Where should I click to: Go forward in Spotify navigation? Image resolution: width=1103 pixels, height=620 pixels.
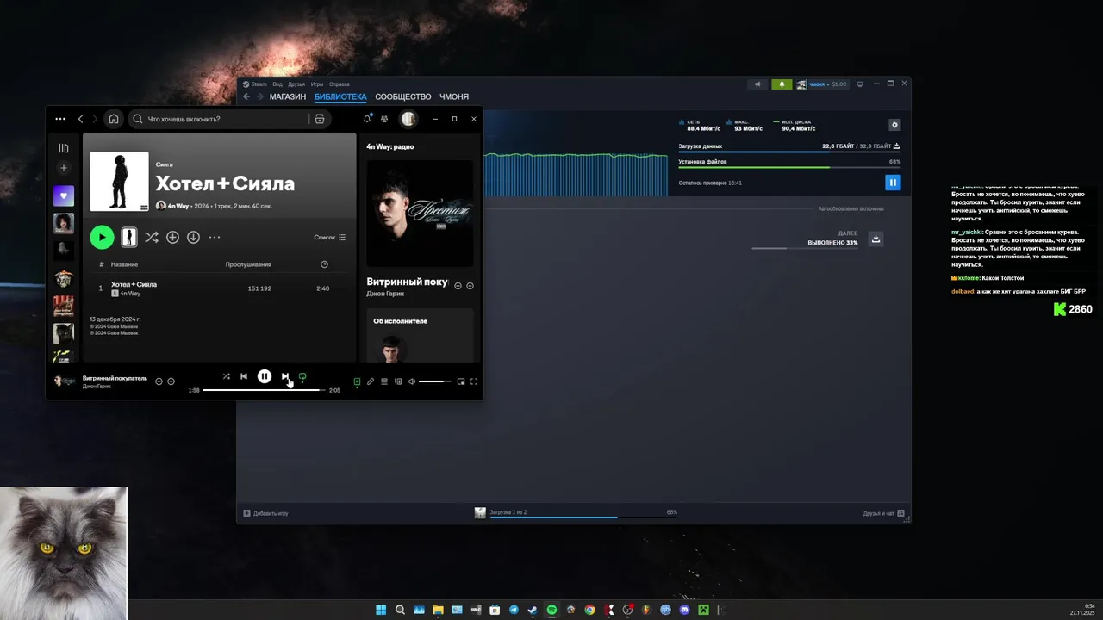pyautogui.click(x=95, y=119)
